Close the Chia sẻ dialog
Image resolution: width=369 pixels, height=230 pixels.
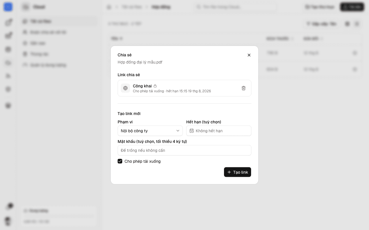[249, 55]
